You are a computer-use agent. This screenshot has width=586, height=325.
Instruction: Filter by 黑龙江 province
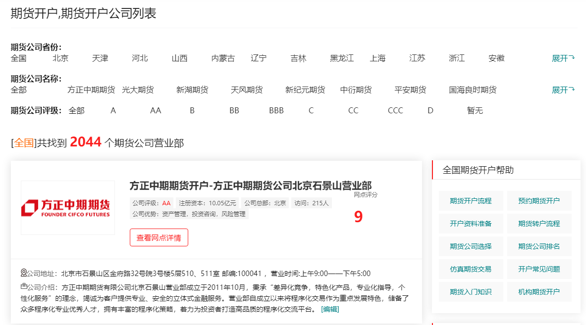click(342, 58)
